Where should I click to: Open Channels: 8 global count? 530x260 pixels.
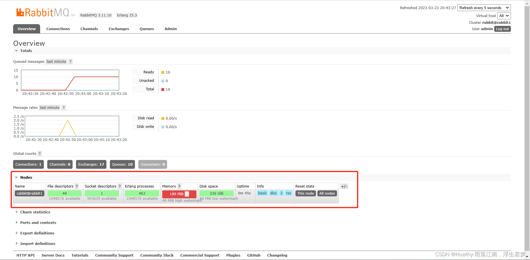(x=60, y=165)
